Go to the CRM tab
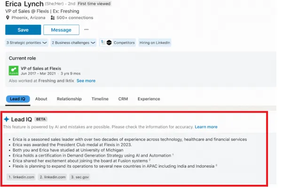 coord(123,99)
